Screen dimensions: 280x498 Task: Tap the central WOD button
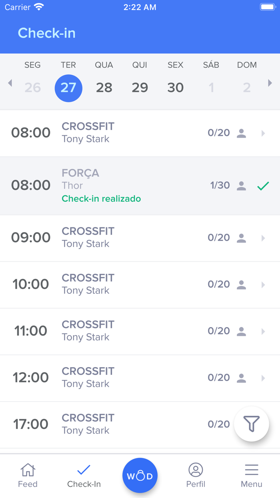pos(140,475)
